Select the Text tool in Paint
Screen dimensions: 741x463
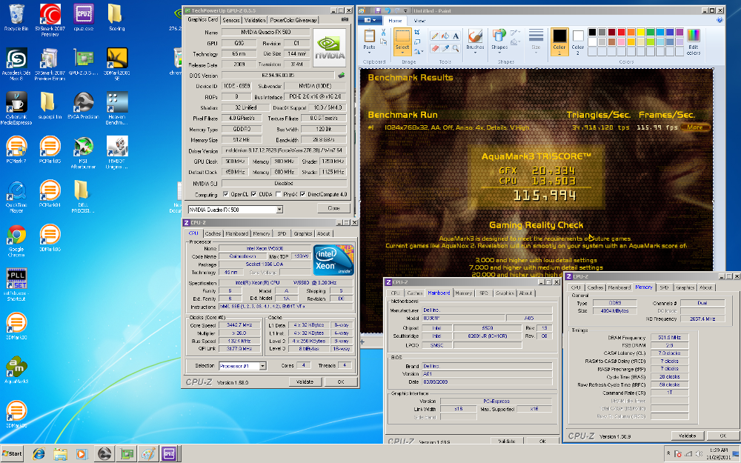456,36
